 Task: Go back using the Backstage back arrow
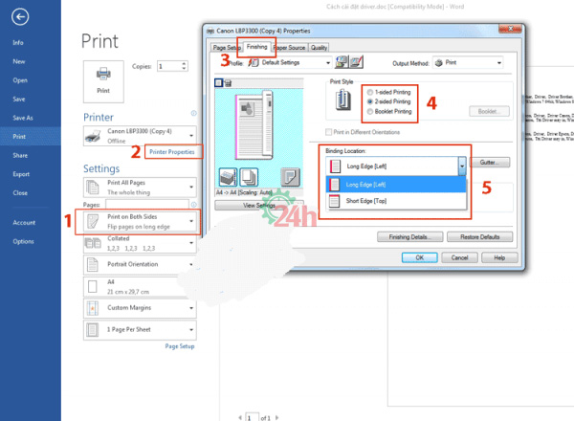[20, 17]
